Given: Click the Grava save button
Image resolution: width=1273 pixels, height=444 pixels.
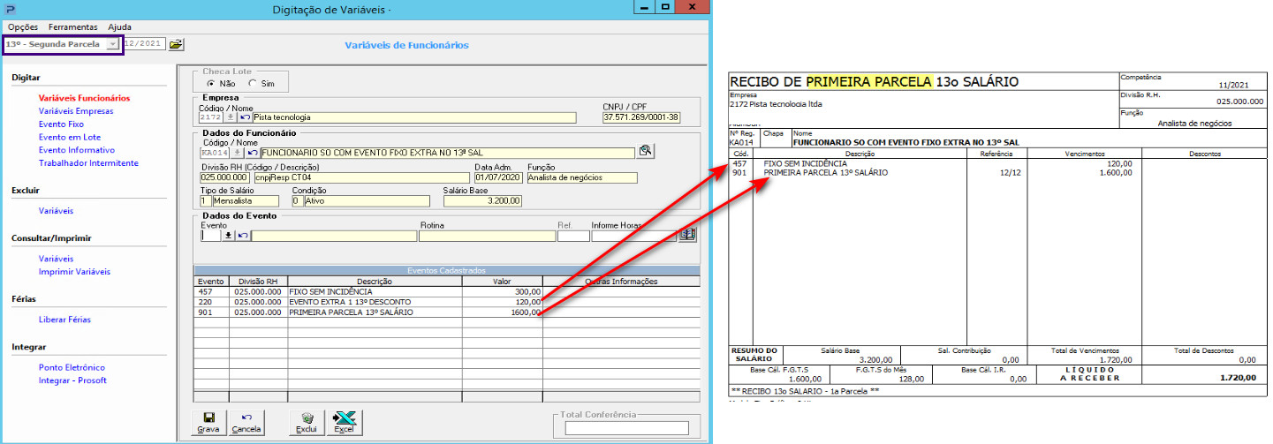Looking at the screenshot, I should coord(208,423).
